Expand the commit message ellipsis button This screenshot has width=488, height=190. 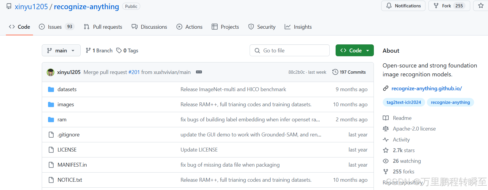pyautogui.click(x=199, y=72)
